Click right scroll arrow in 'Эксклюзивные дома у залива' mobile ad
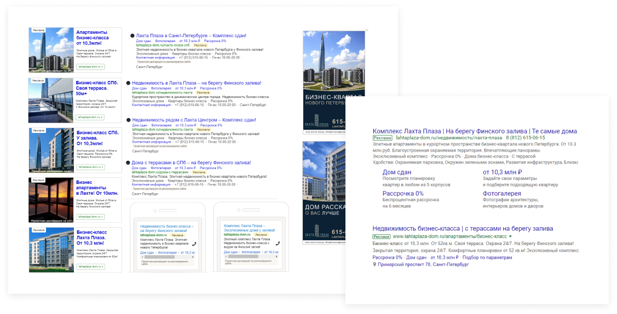This screenshot has width=617, height=314. click(275, 257)
